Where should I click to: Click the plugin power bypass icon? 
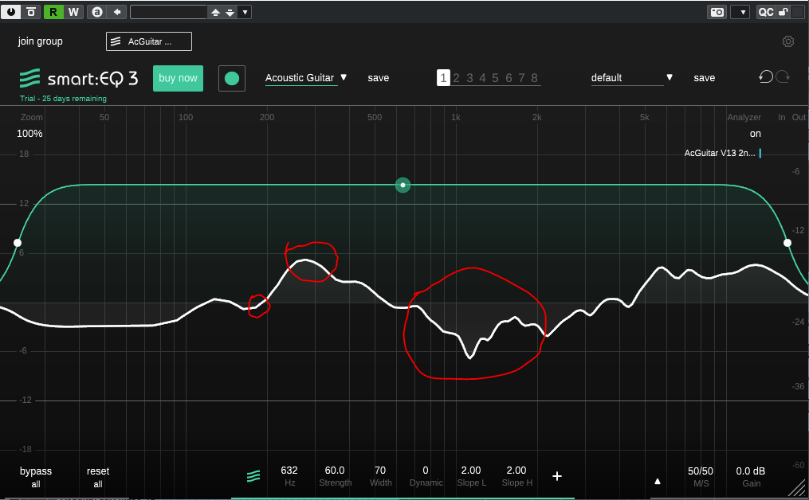pos(12,11)
